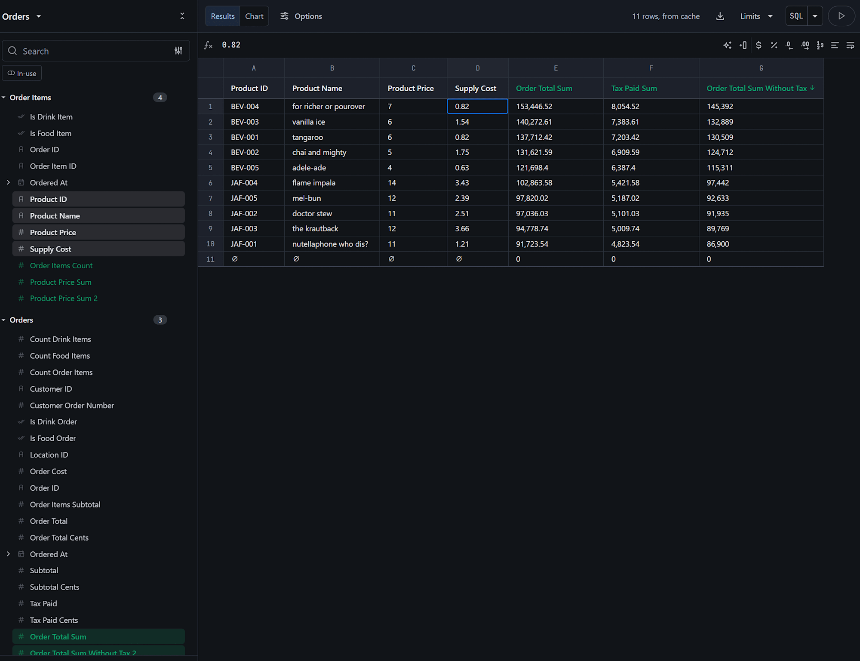The width and height of the screenshot is (860, 661).
Task: Deselect the Product ID field
Action: pyautogui.click(x=98, y=199)
